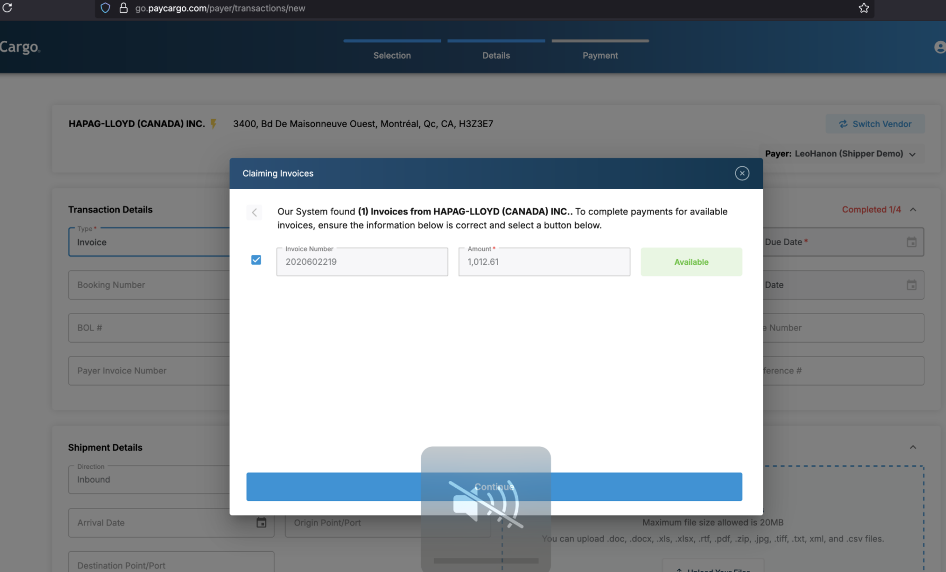Click the green Available status badge
This screenshot has height=572, width=946.
pyautogui.click(x=691, y=262)
